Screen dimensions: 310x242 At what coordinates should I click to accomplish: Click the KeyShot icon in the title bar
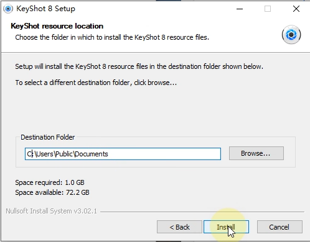tap(8, 9)
